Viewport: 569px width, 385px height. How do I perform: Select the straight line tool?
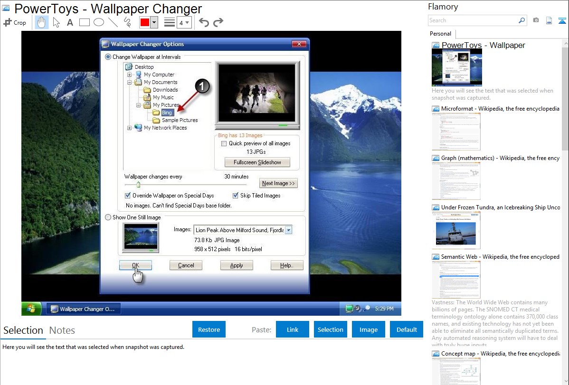click(x=113, y=22)
